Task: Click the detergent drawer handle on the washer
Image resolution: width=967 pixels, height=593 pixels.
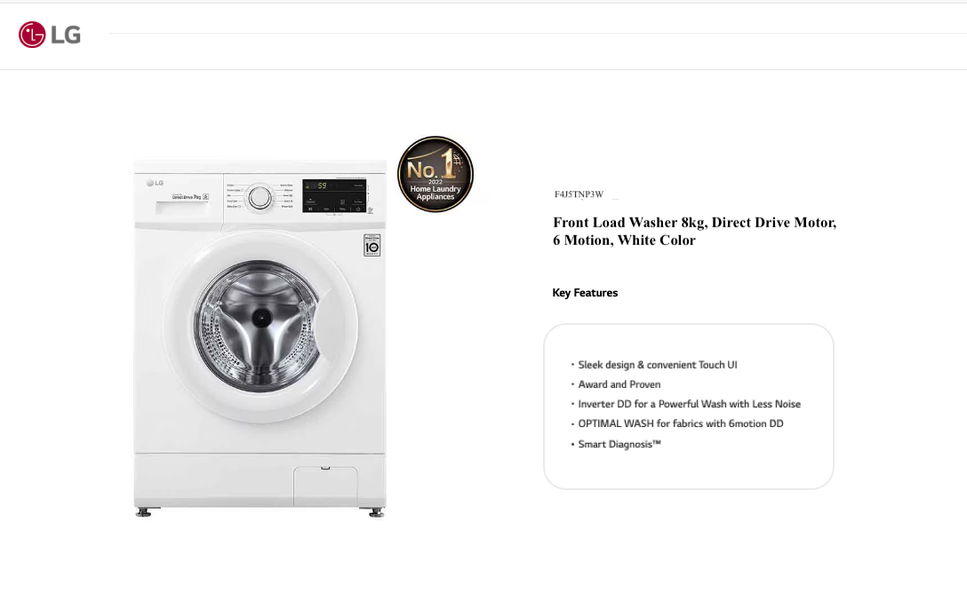Action: (x=182, y=209)
